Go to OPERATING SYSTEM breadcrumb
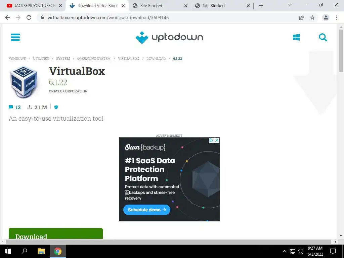This screenshot has height=258, width=344. click(94, 58)
